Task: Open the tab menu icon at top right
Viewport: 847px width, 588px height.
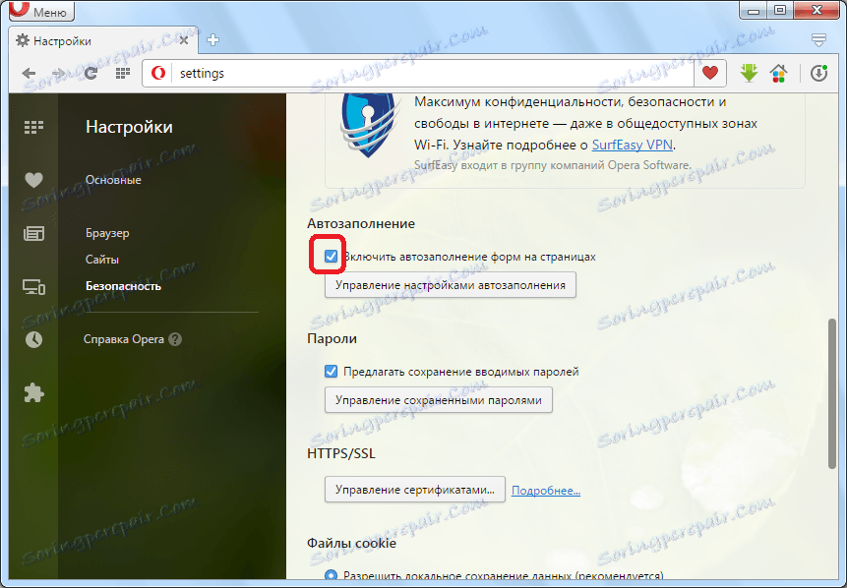Action: tap(818, 40)
